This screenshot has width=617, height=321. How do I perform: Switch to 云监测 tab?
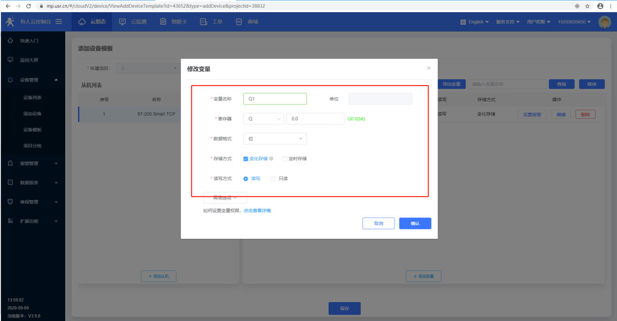point(133,22)
